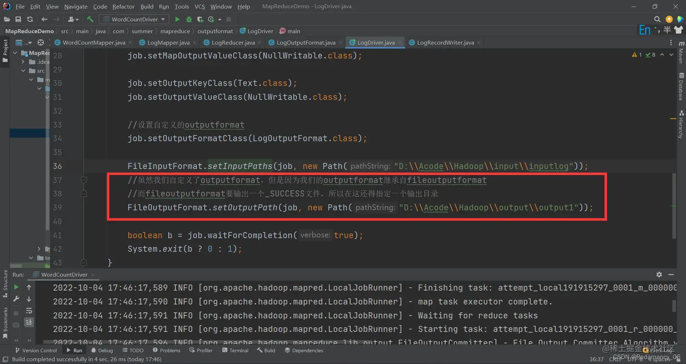Open the Version Control tool window
686x364 pixels.
pyautogui.click(x=36, y=350)
